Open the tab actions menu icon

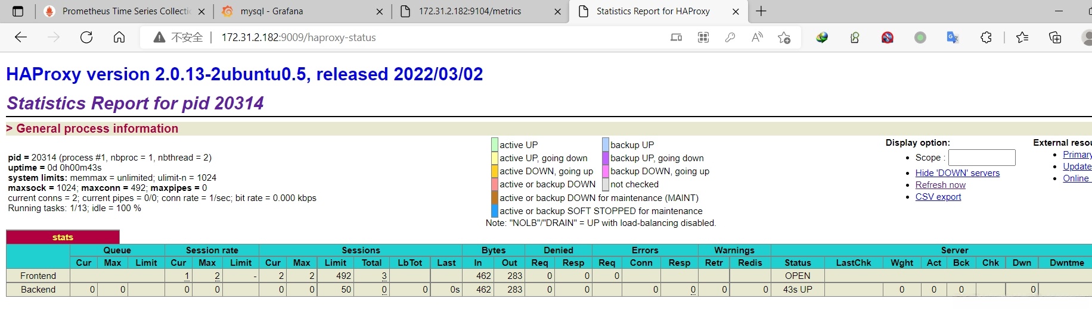[18, 11]
